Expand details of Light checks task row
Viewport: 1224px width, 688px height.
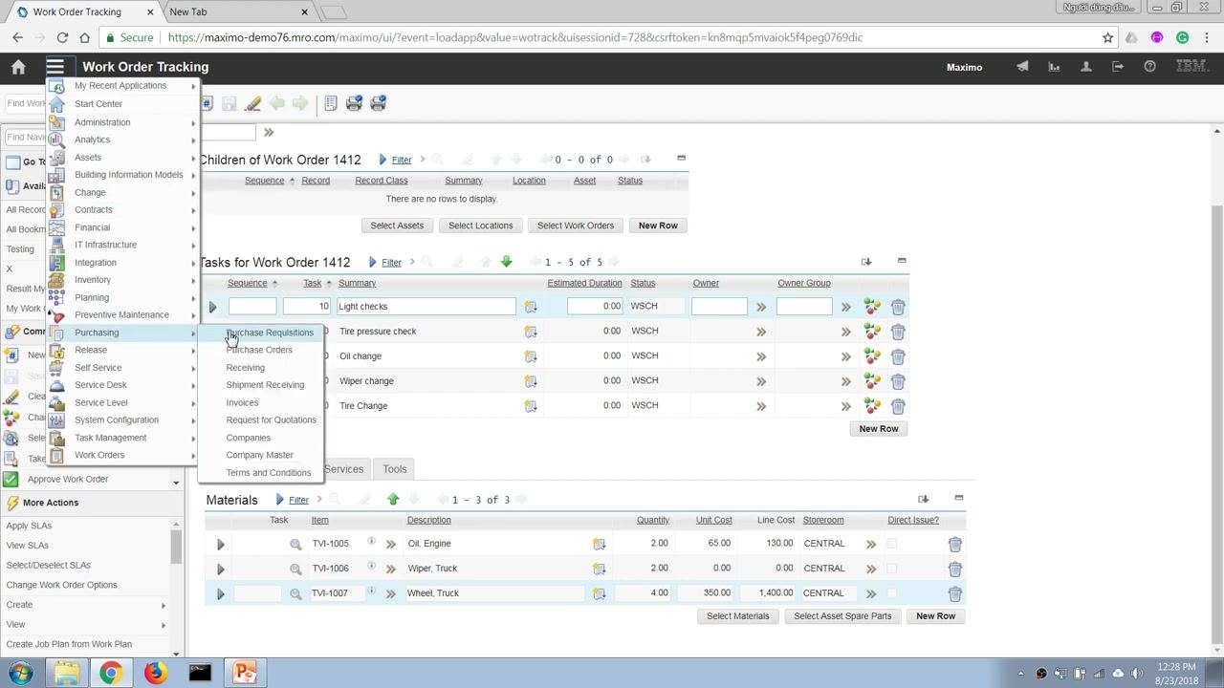tap(213, 307)
